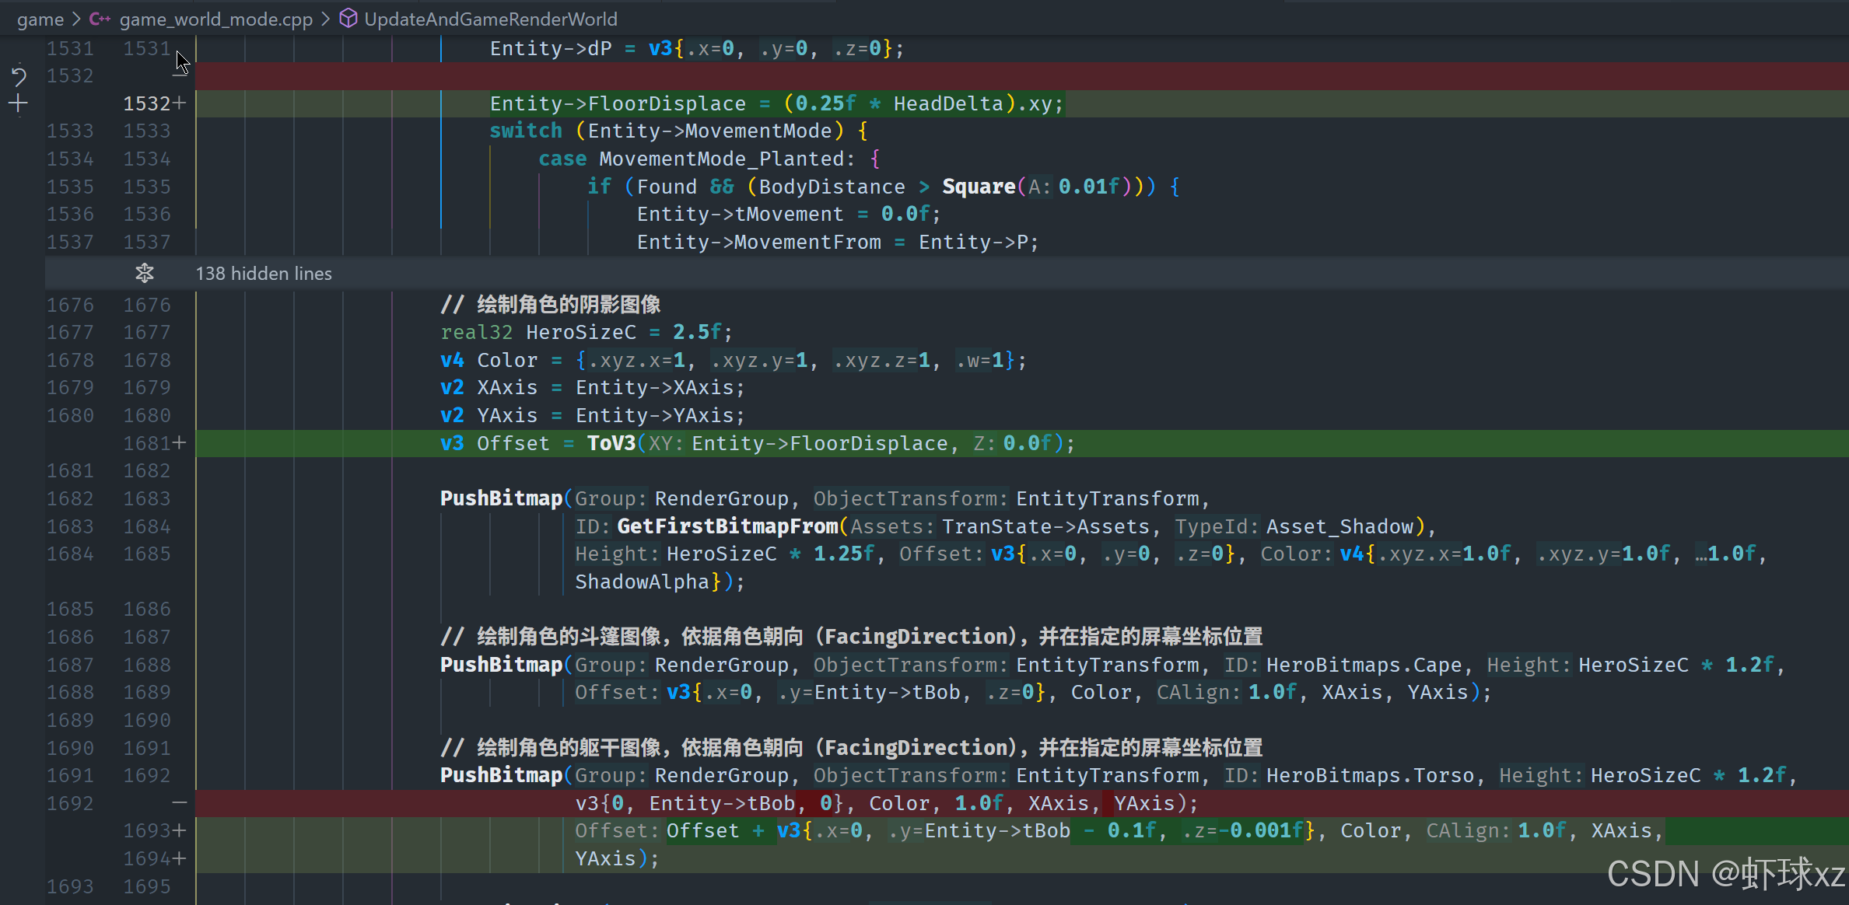Click the red deleted blank line 1532
1849x905 pixels.
click(x=1011, y=76)
